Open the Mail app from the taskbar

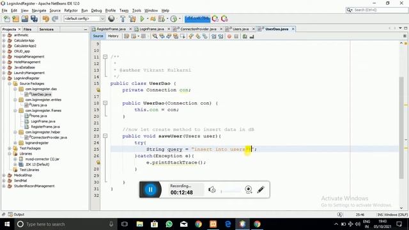tap(183, 224)
